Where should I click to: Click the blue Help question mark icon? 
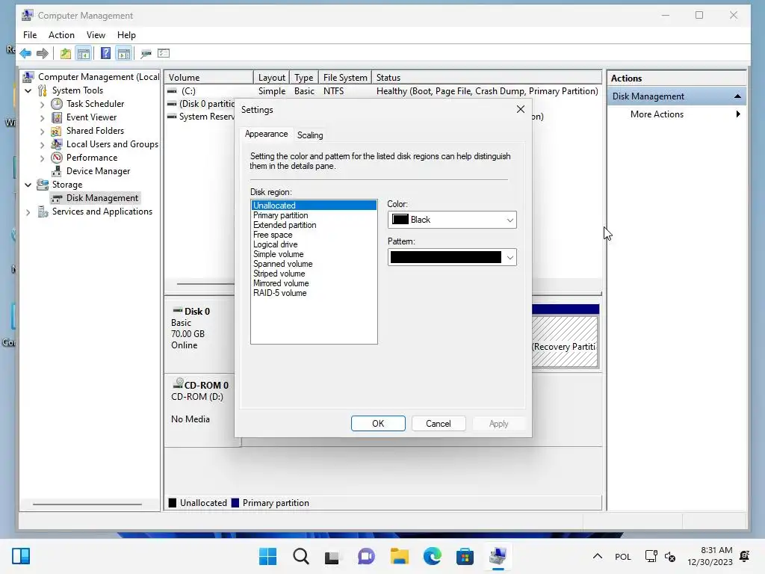pos(105,53)
